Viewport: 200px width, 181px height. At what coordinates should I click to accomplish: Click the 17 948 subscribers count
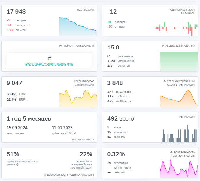pos(16,12)
